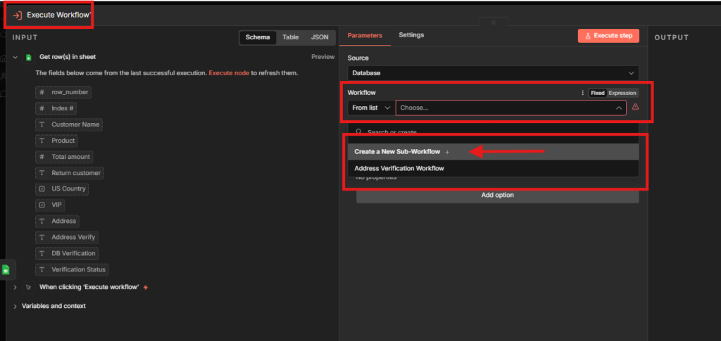Click the INPUT panel heading

click(25, 38)
